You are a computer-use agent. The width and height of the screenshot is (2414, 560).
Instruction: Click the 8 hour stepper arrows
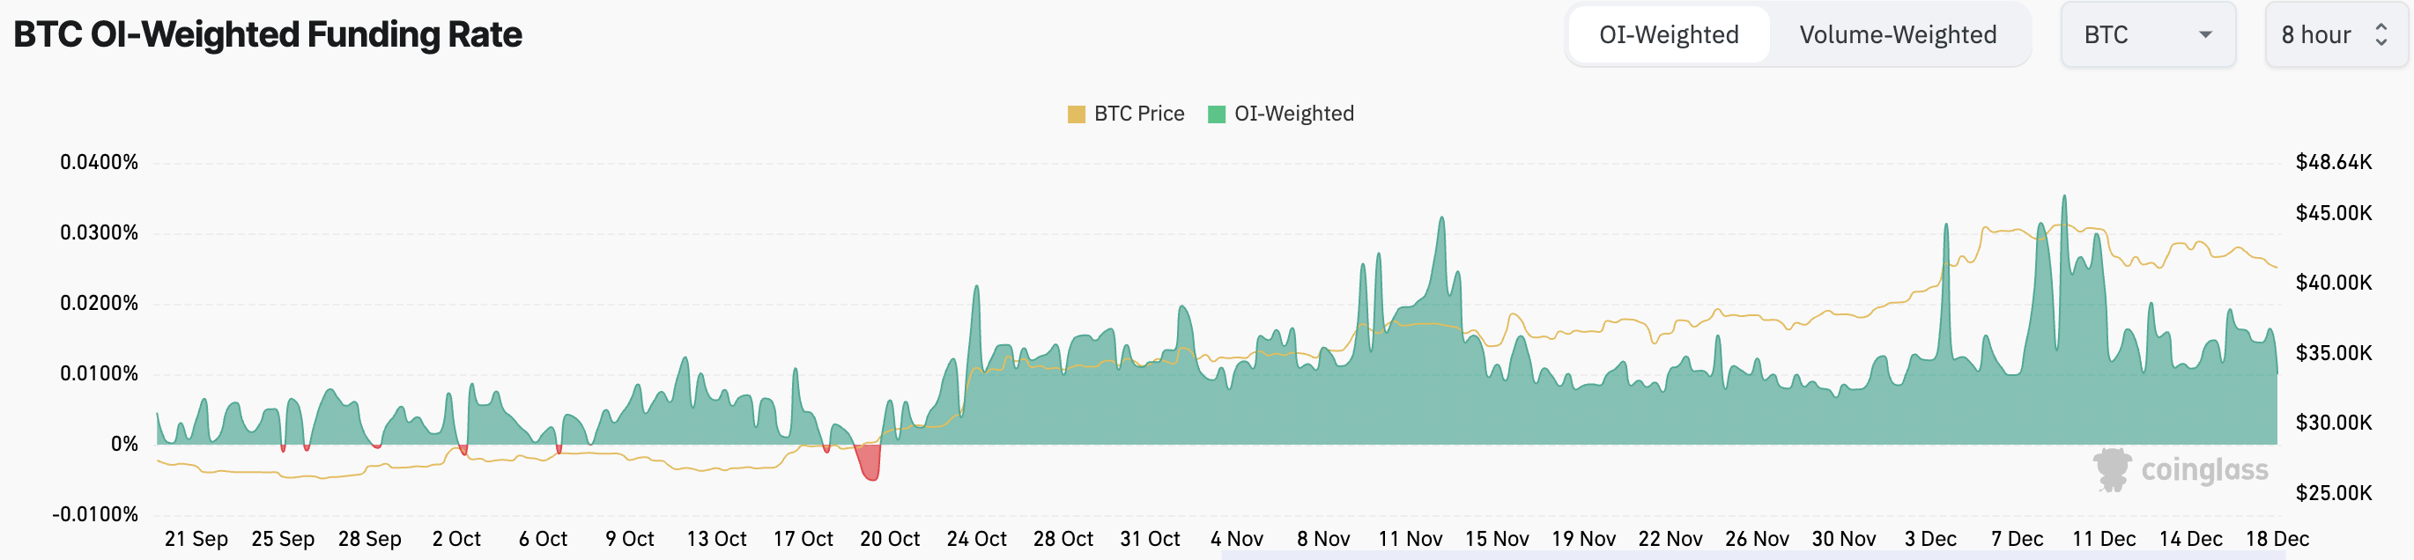point(2381,34)
